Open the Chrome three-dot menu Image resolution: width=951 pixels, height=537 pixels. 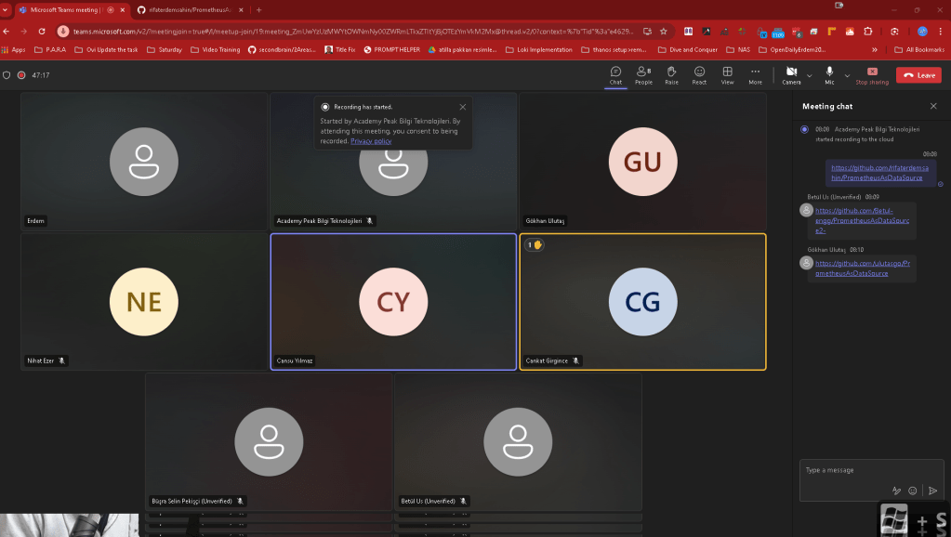coord(941,32)
